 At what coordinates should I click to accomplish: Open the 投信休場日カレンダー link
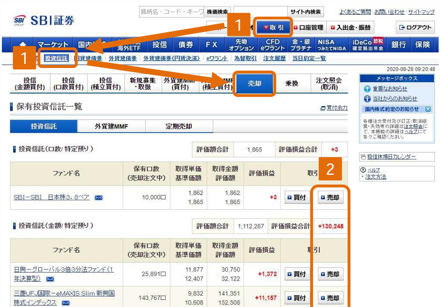(x=391, y=157)
